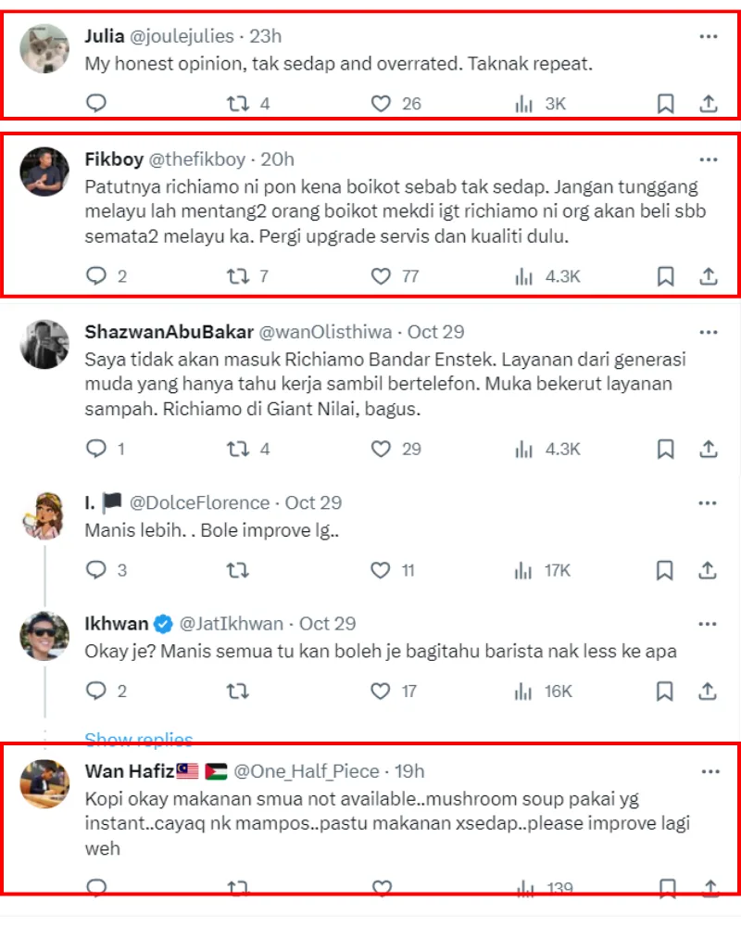Reply to Ikhwan's tweet
The width and height of the screenshot is (741, 927).
click(x=96, y=692)
